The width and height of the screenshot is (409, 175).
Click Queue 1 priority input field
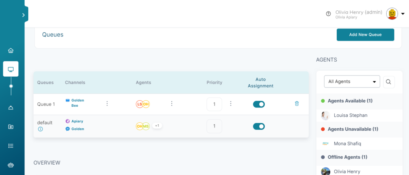214,104
